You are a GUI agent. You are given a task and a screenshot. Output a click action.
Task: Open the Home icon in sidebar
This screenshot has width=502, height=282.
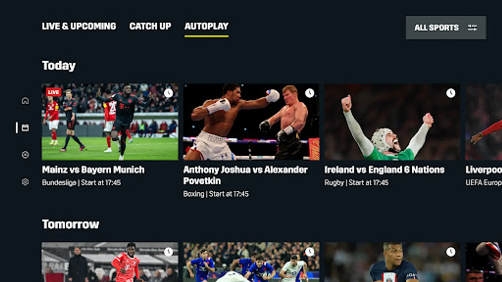click(25, 101)
